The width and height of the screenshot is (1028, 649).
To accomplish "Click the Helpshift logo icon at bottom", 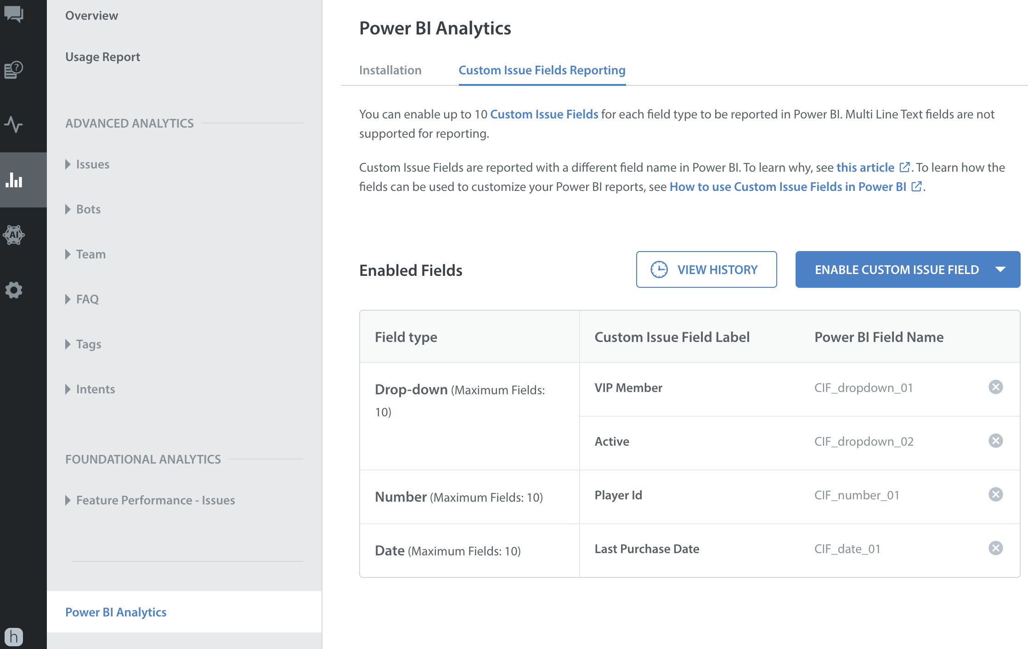I will 14,637.
